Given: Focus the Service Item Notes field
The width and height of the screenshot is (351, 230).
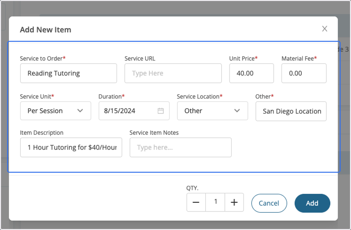Looking at the screenshot, I should tap(181, 147).
